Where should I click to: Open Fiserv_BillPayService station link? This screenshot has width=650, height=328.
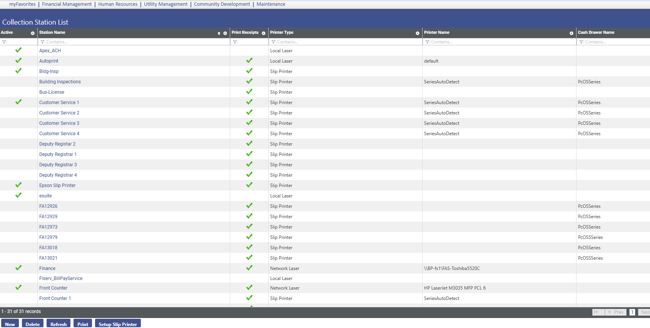(61, 278)
